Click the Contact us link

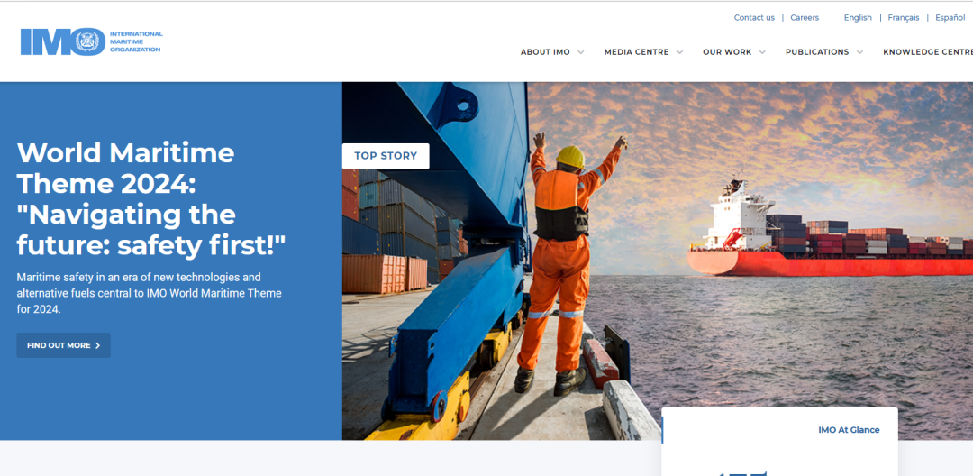click(x=754, y=17)
